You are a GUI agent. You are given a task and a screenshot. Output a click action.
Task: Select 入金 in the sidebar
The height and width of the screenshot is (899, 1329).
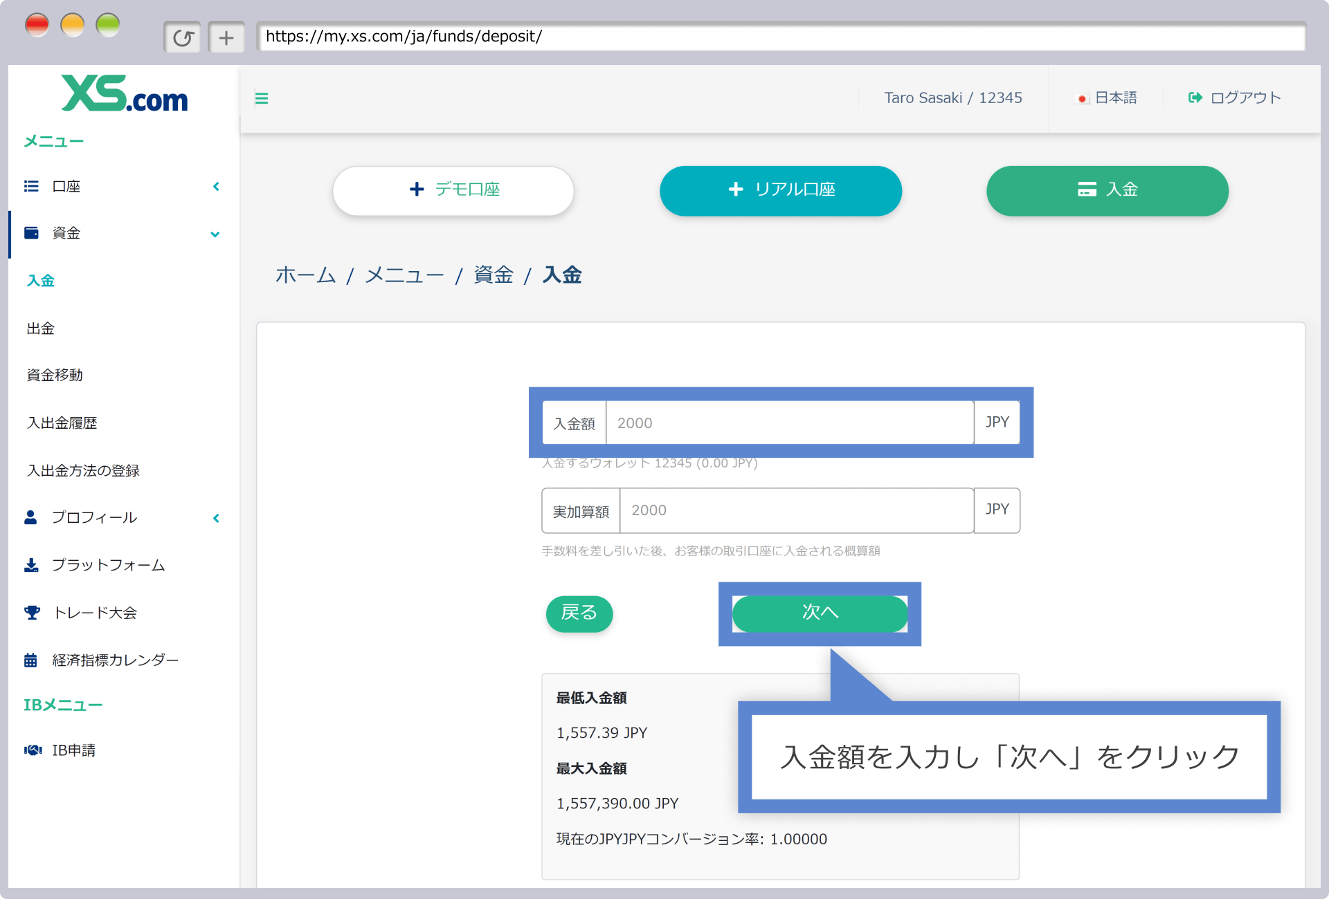[41, 281]
